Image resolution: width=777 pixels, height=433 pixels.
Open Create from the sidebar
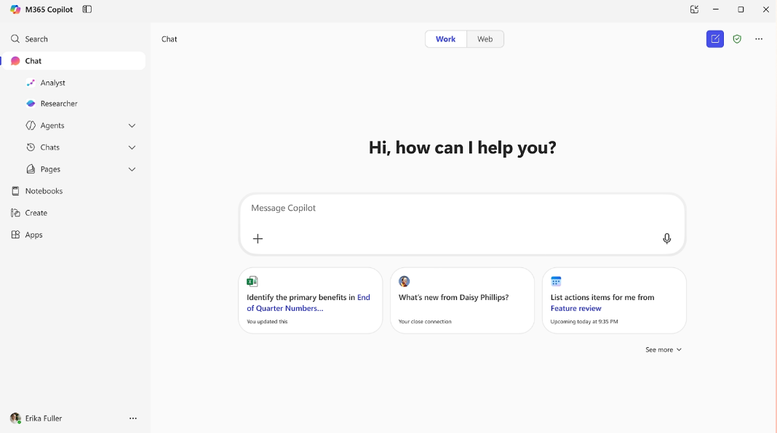coord(74,213)
